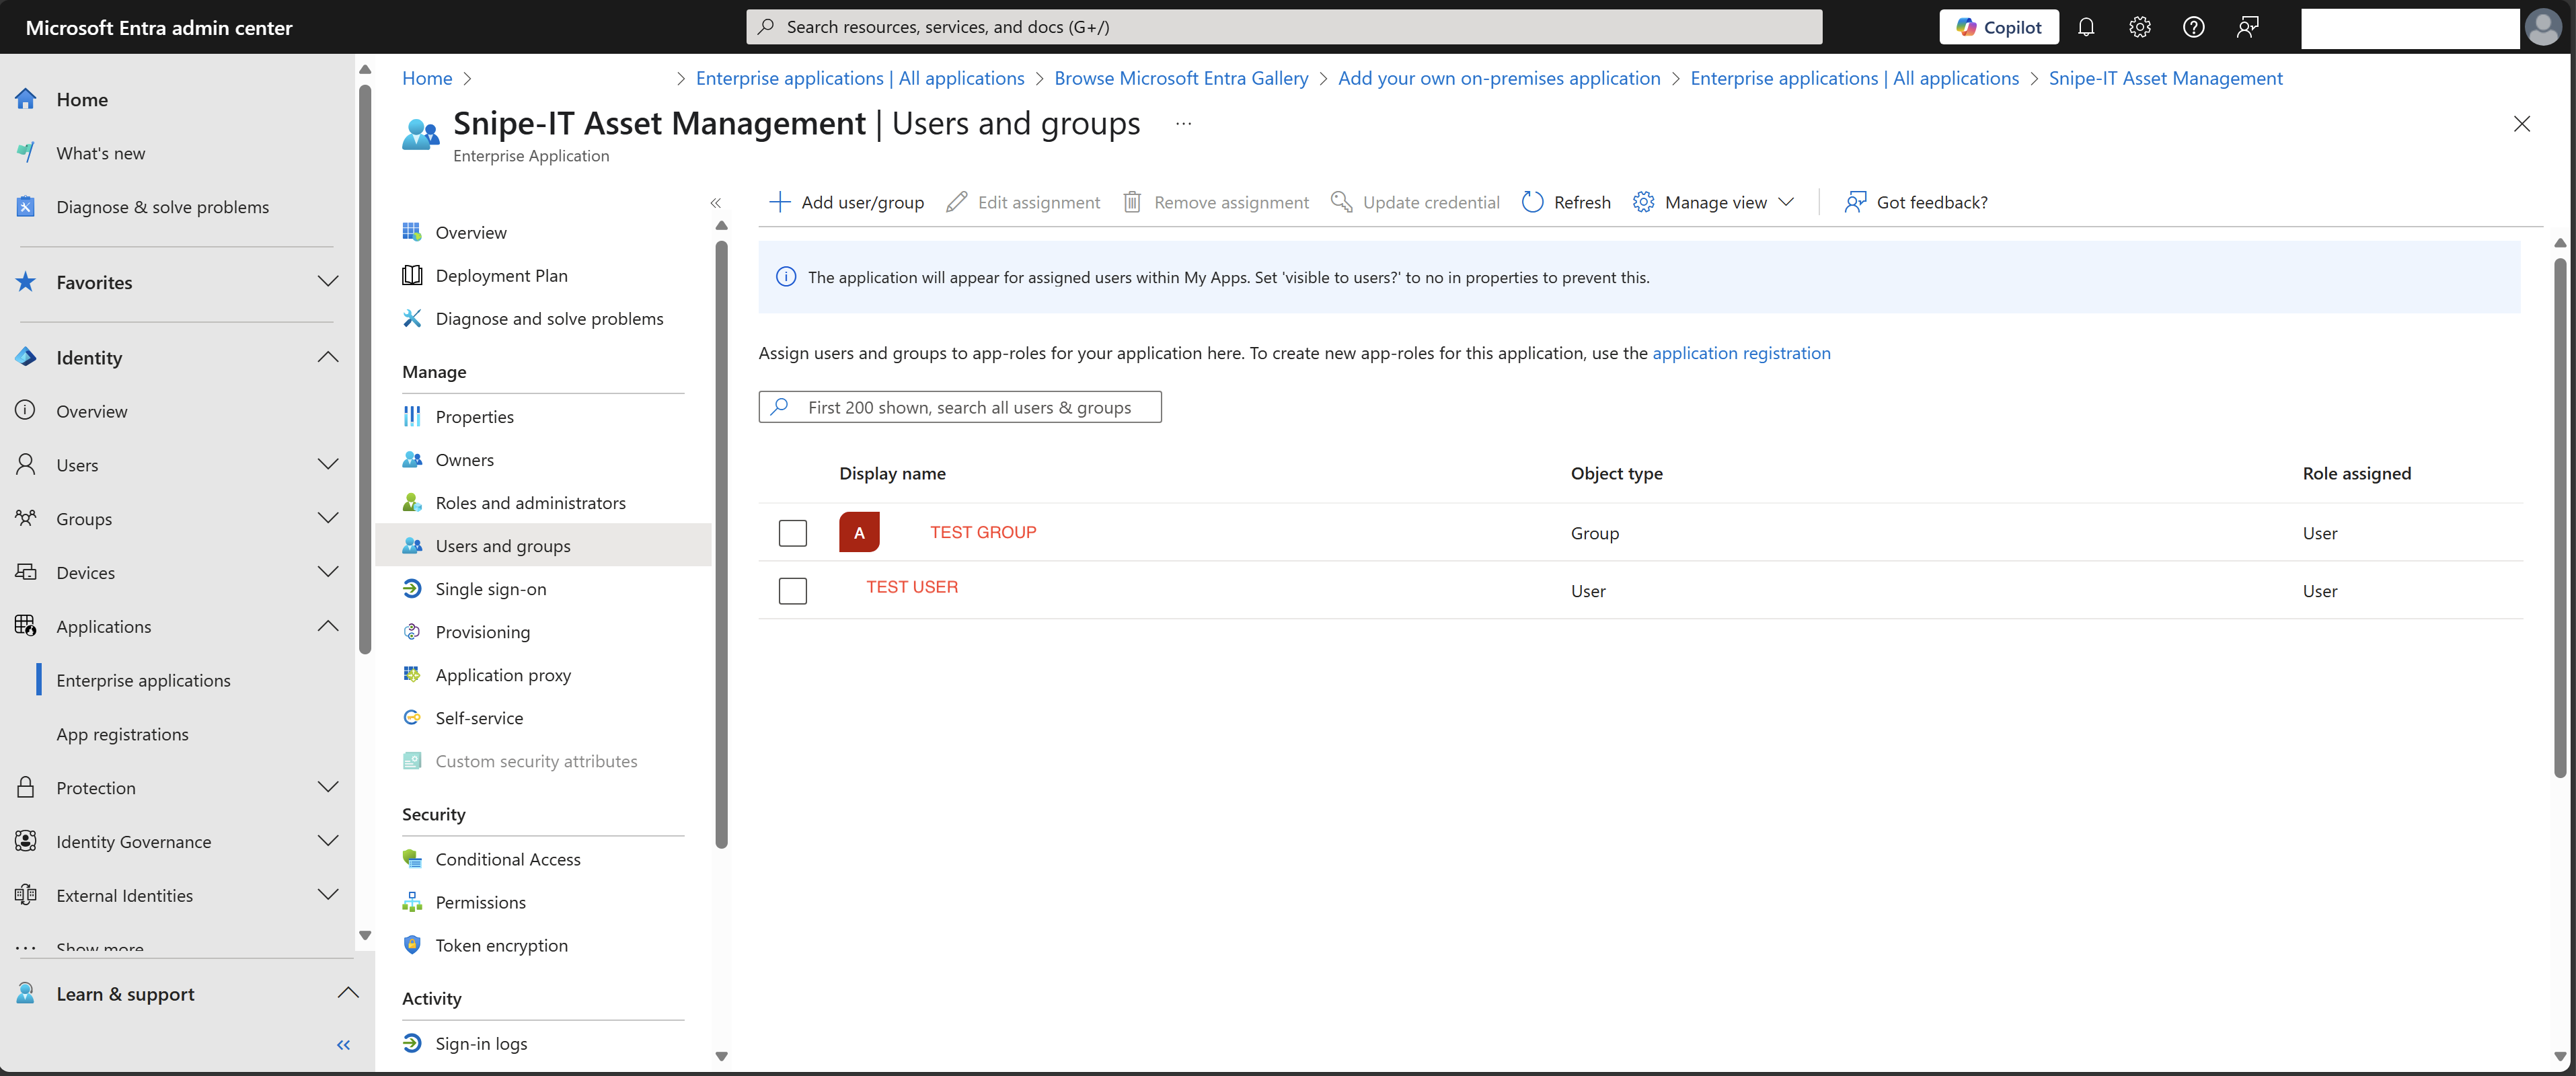Click the What's new icon
The height and width of the screenshot is (1076, 2576).
26,153
